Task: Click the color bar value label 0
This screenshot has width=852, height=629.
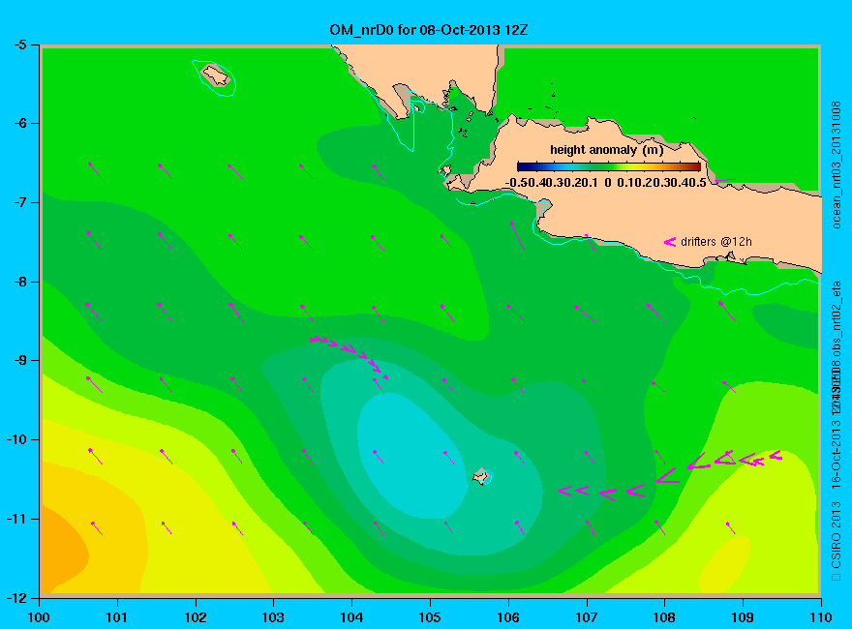Action: 607,183
